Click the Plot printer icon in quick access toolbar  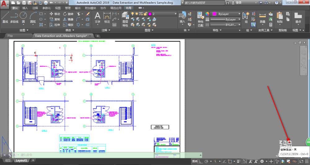[x=46, y=3]
